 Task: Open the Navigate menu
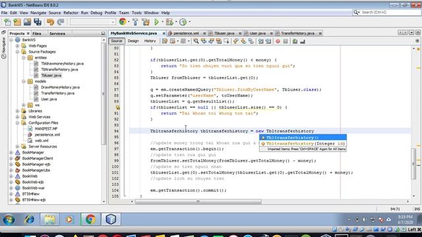click(x=38, y=13)
